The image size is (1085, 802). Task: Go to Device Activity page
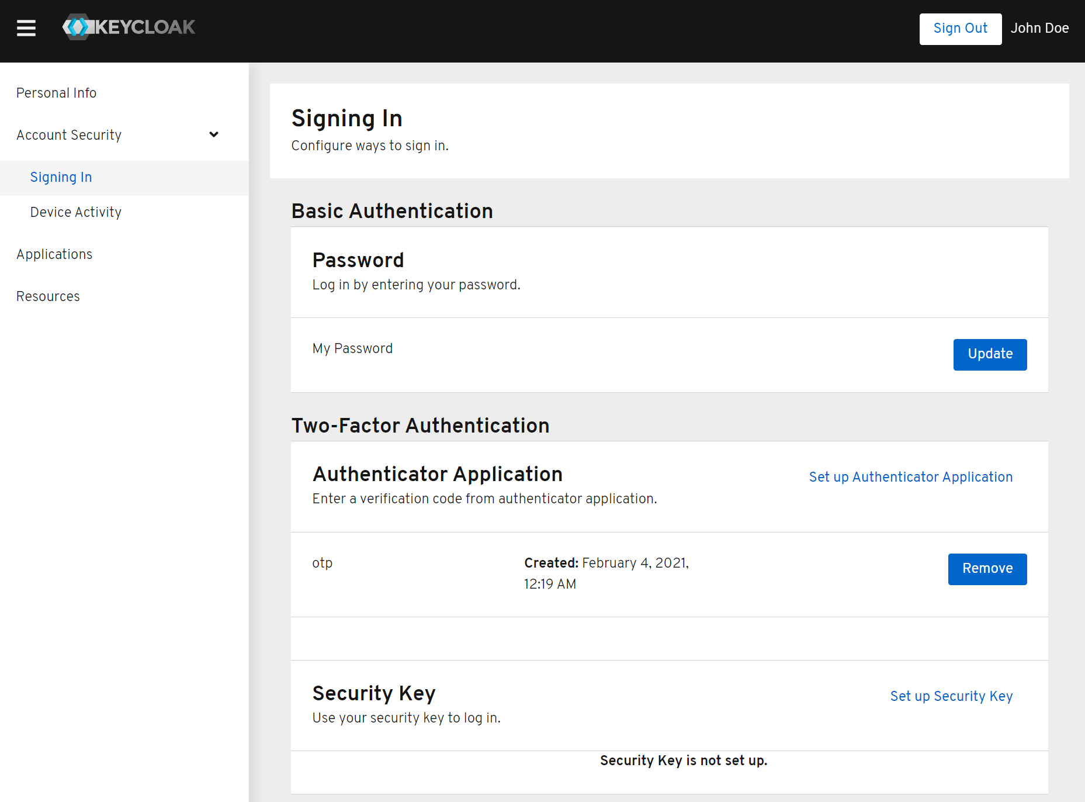click(76, 212)
